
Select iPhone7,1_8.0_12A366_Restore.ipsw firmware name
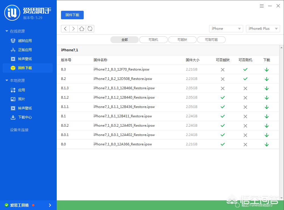[x=123, y=144]
